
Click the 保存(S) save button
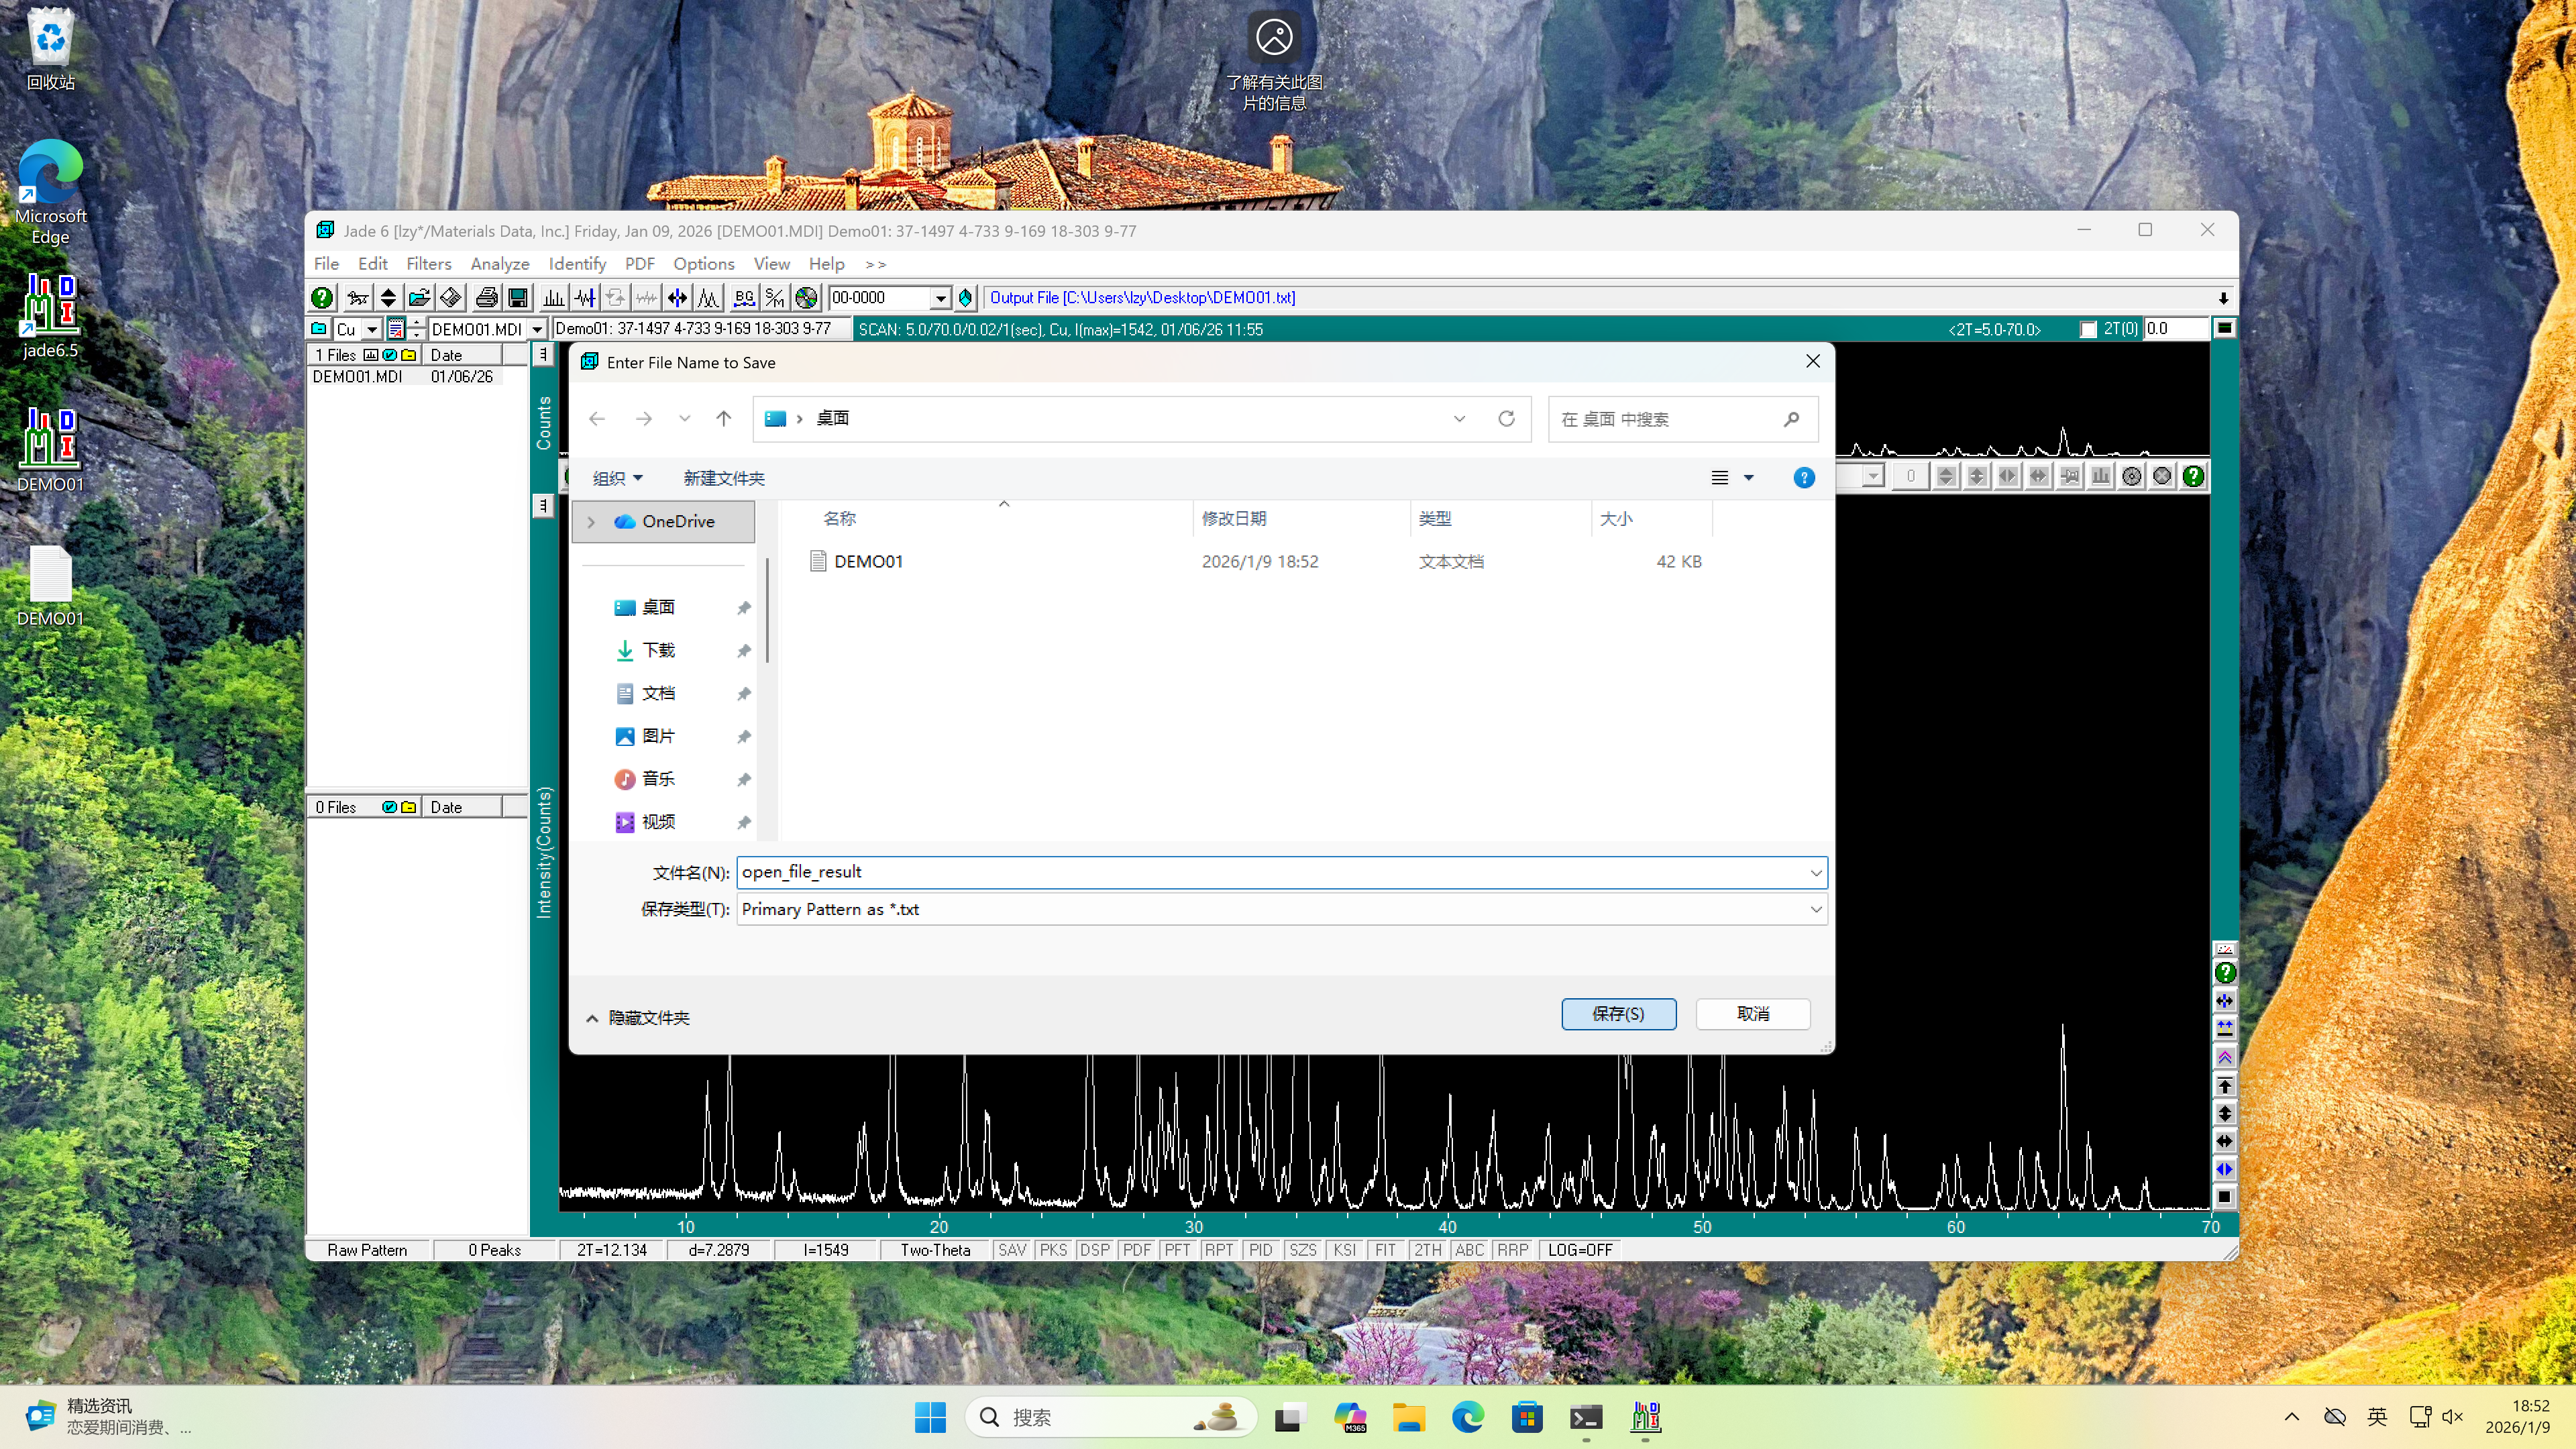[1617, 1013]
